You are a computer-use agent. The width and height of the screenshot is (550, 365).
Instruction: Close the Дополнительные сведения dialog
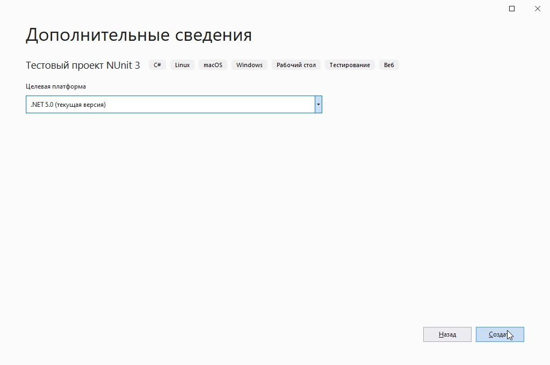(x=538, y=9)
